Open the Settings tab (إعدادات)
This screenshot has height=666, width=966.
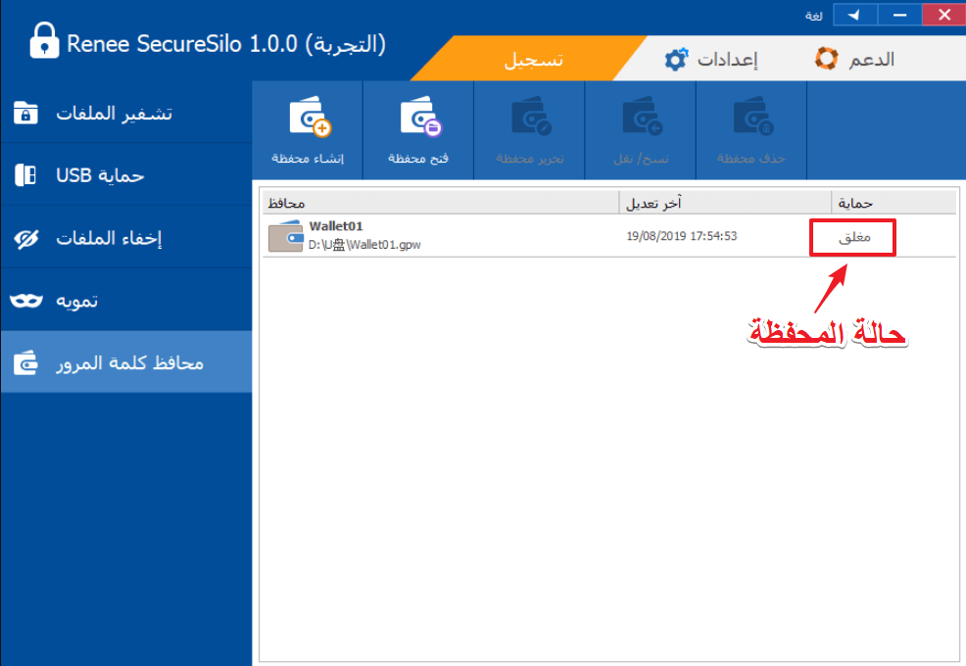[711, 59]
